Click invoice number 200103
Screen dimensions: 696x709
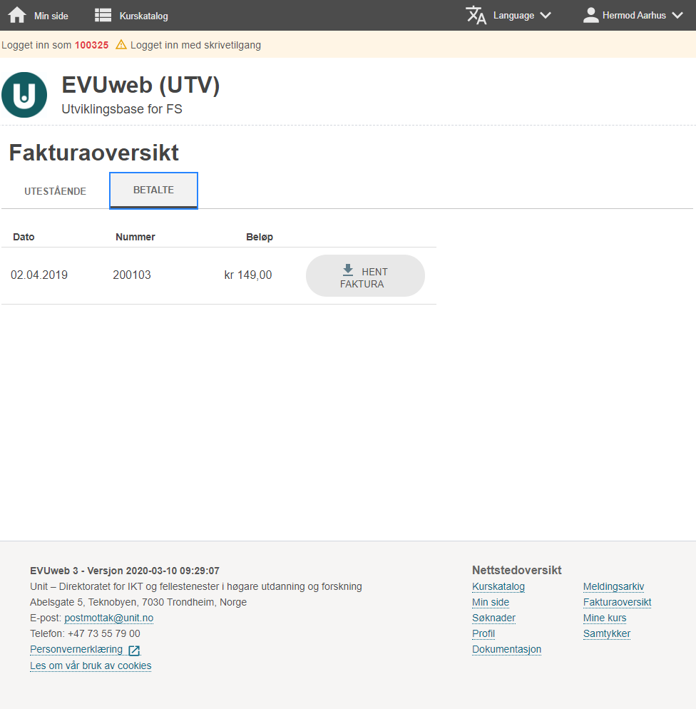pos(132,275)
